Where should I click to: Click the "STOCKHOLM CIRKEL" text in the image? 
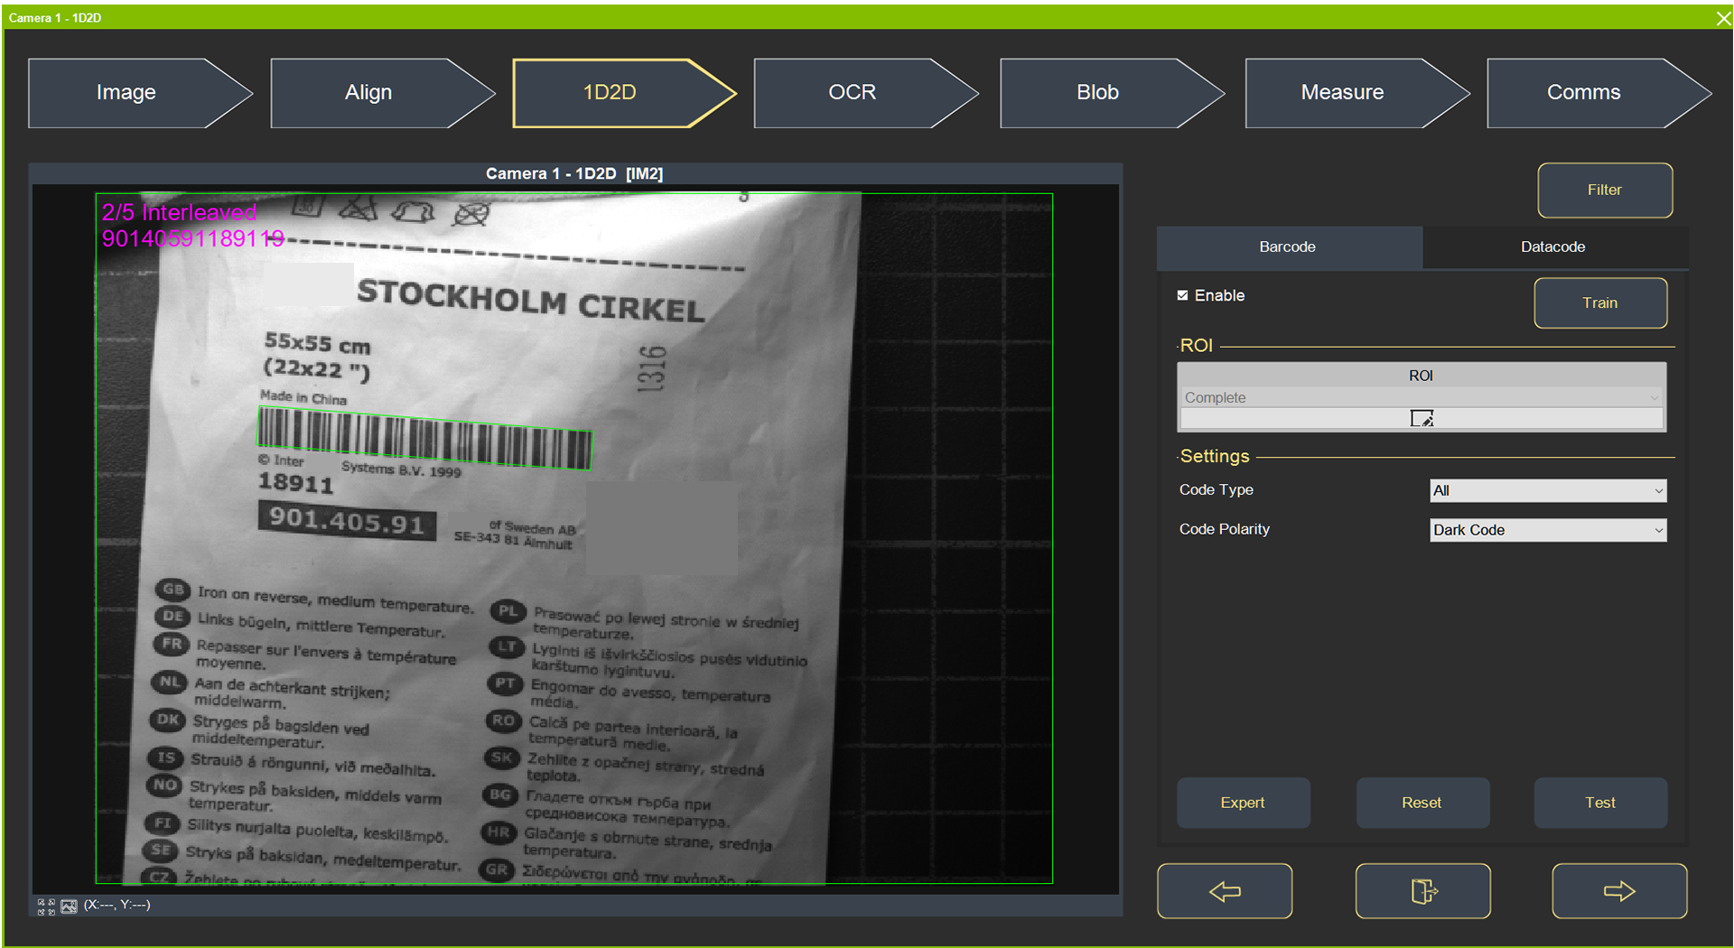coord(531,301)
